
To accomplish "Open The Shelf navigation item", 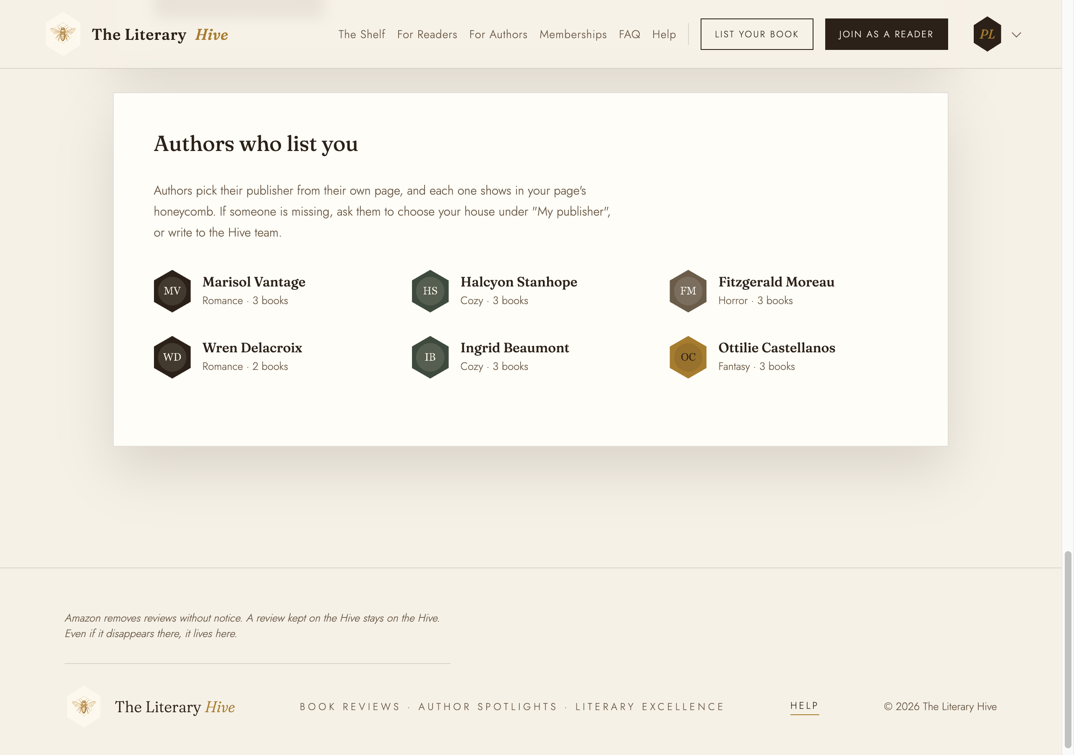I will (x=362, y=34).
